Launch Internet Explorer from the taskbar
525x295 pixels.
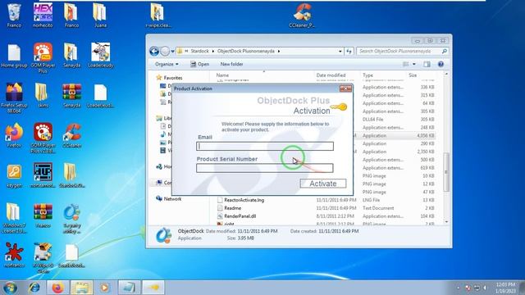point(34,288)
